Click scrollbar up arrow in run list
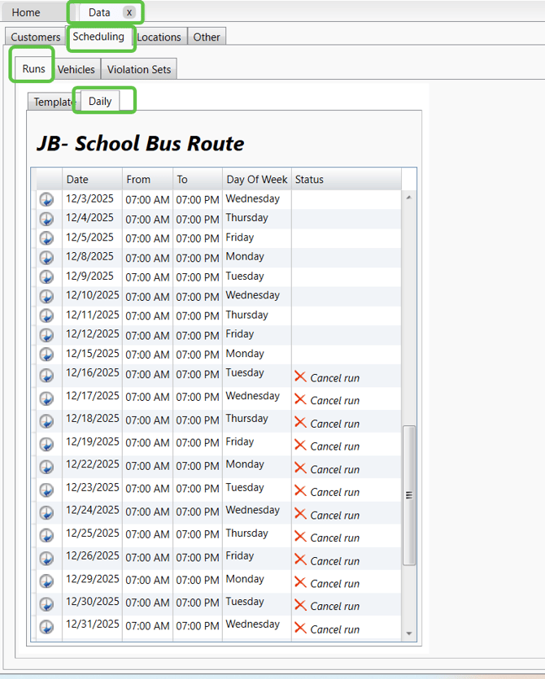Viewport: 545px width, 679px height. 409,198
